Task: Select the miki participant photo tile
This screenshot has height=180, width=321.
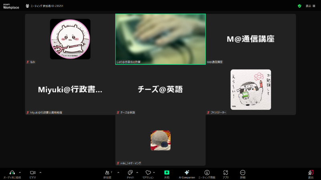Action: pyautogui.click(x=160, y=140)
